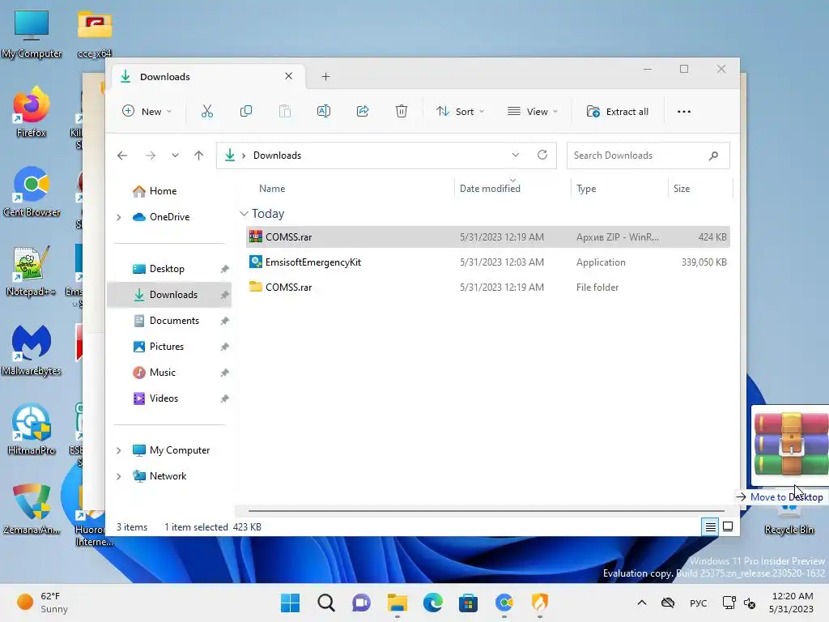The image size is (829, 622).
Task: Switch language indicator РУС
Action: 698,603
